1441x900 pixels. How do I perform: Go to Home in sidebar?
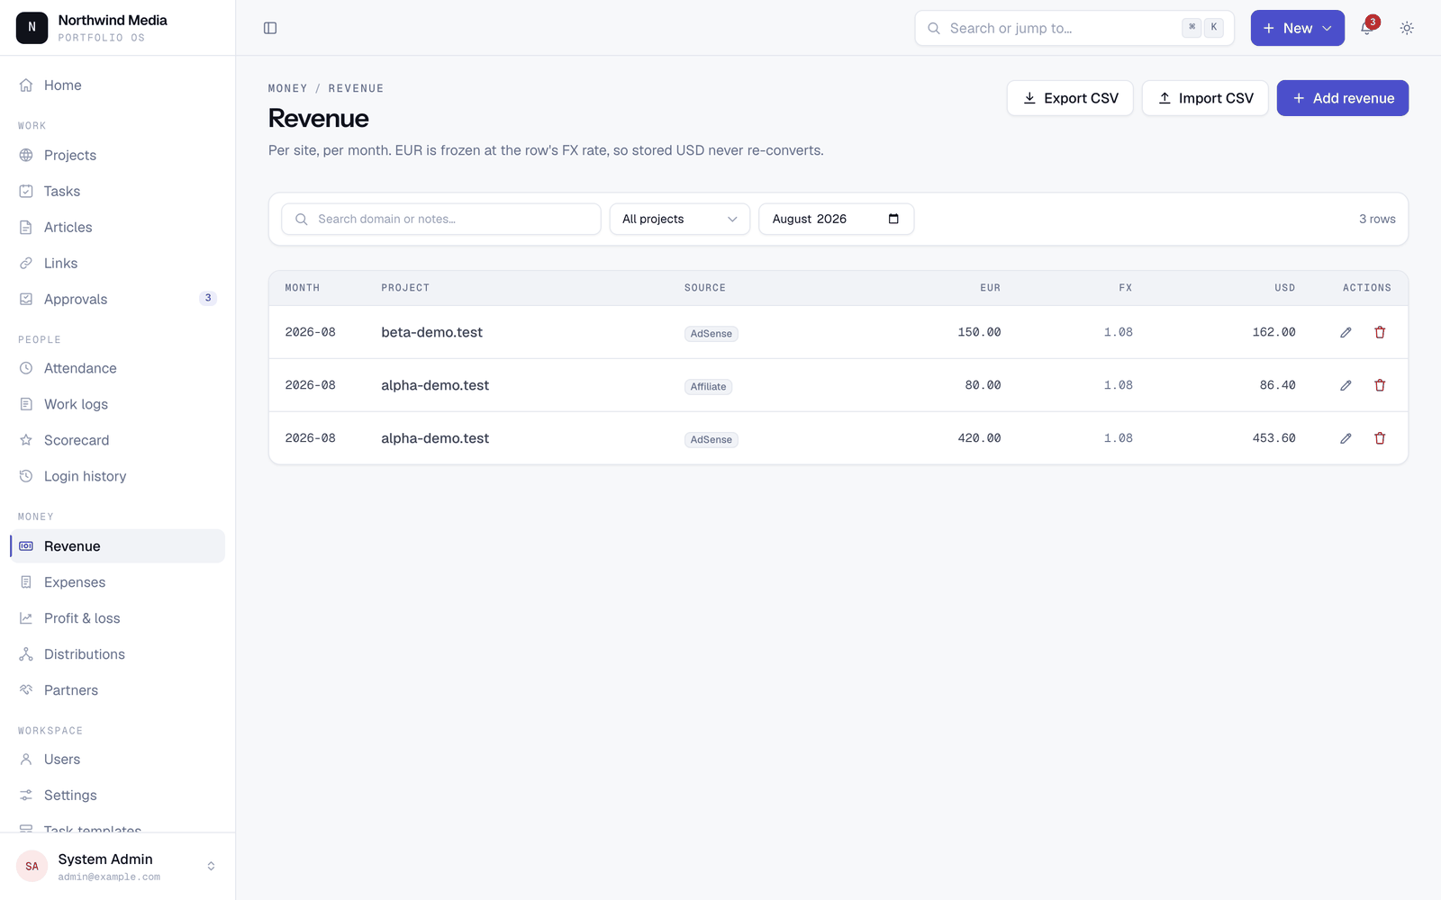click(117, 85)
